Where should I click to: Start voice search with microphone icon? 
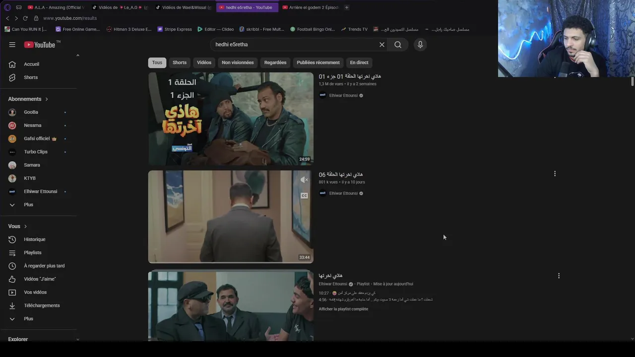coord(420,45)
